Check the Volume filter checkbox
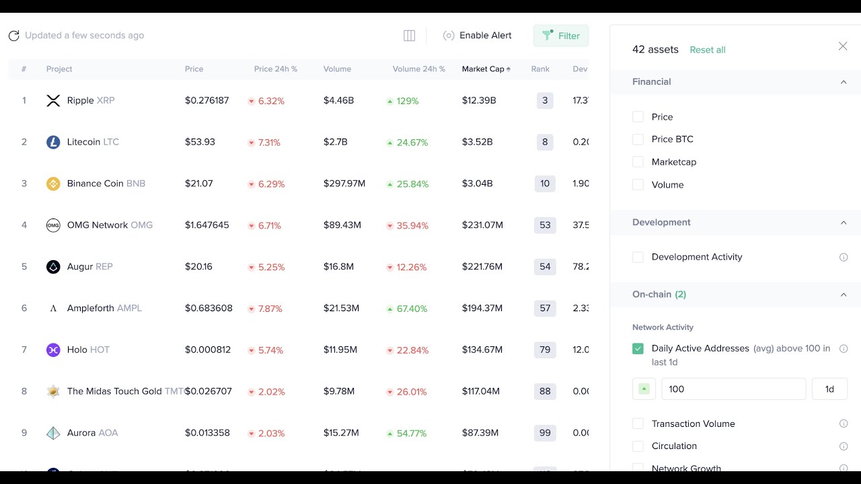This screenshot has width=861, height=484. (638, 185)
